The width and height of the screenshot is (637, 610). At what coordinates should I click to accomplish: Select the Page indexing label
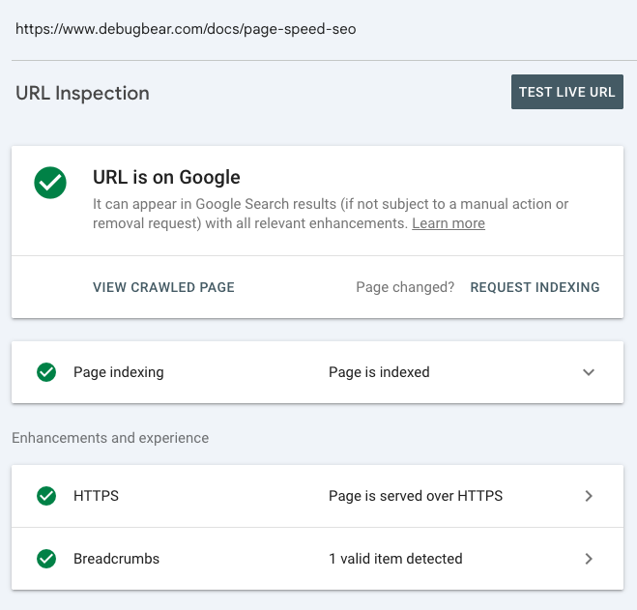[x=119, y=372]
